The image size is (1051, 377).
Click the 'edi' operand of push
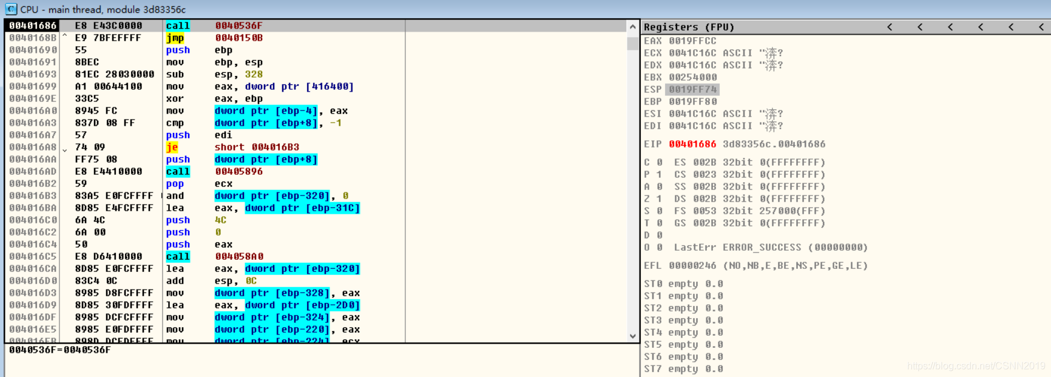coord(223,135)
